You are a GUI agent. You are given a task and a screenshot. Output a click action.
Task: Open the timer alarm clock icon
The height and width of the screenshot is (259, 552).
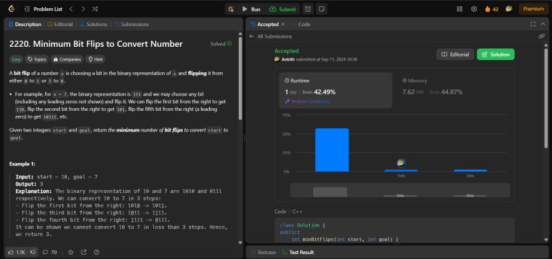308,9
